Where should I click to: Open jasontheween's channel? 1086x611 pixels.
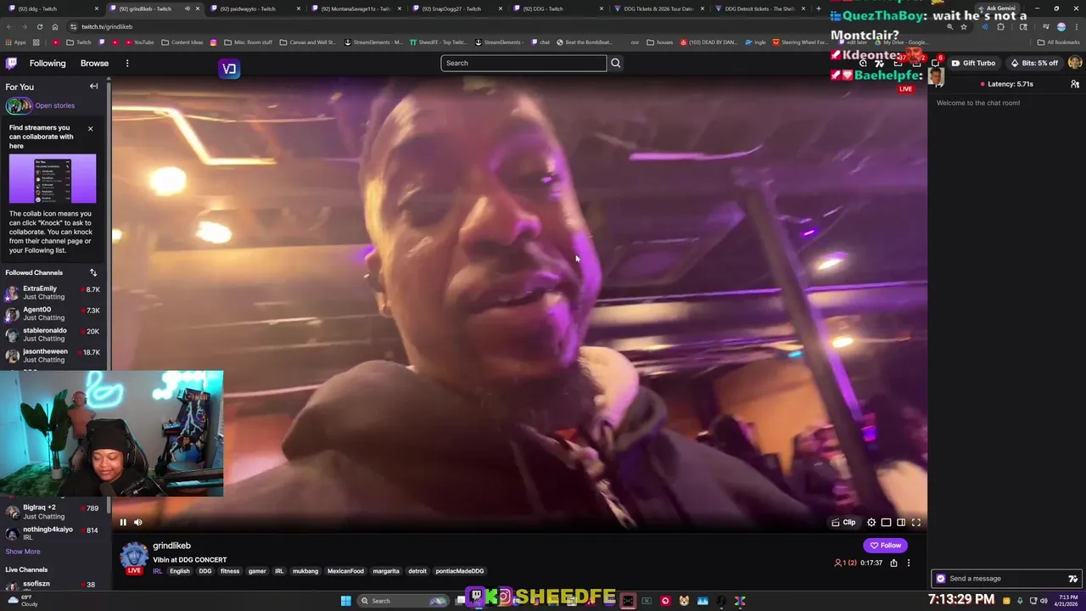pyautogui.click(x=53, y=356)
